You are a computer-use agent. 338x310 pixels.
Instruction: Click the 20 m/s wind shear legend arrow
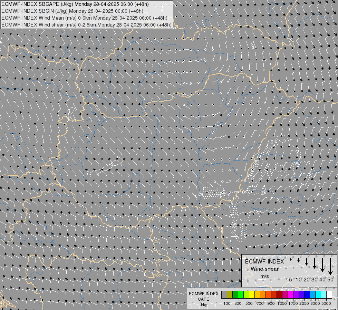(307, 261)
